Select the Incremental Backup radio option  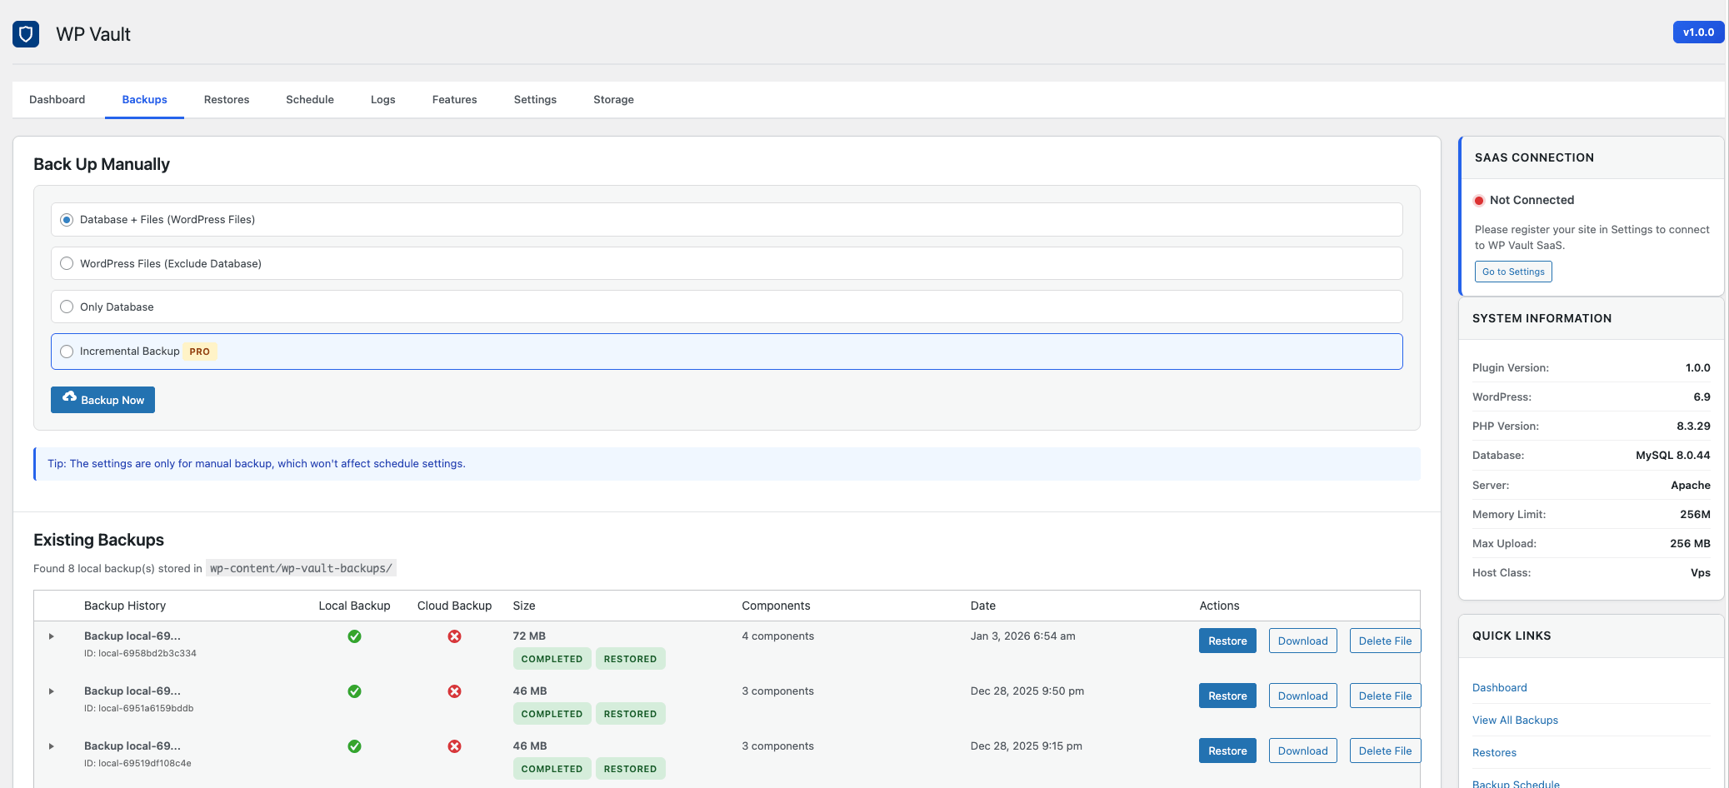(x=67, y=352)
